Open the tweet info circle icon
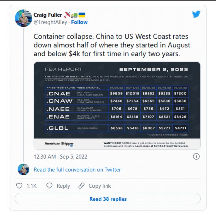The height and width of the screenshot is (213, 216). [196, 156]
